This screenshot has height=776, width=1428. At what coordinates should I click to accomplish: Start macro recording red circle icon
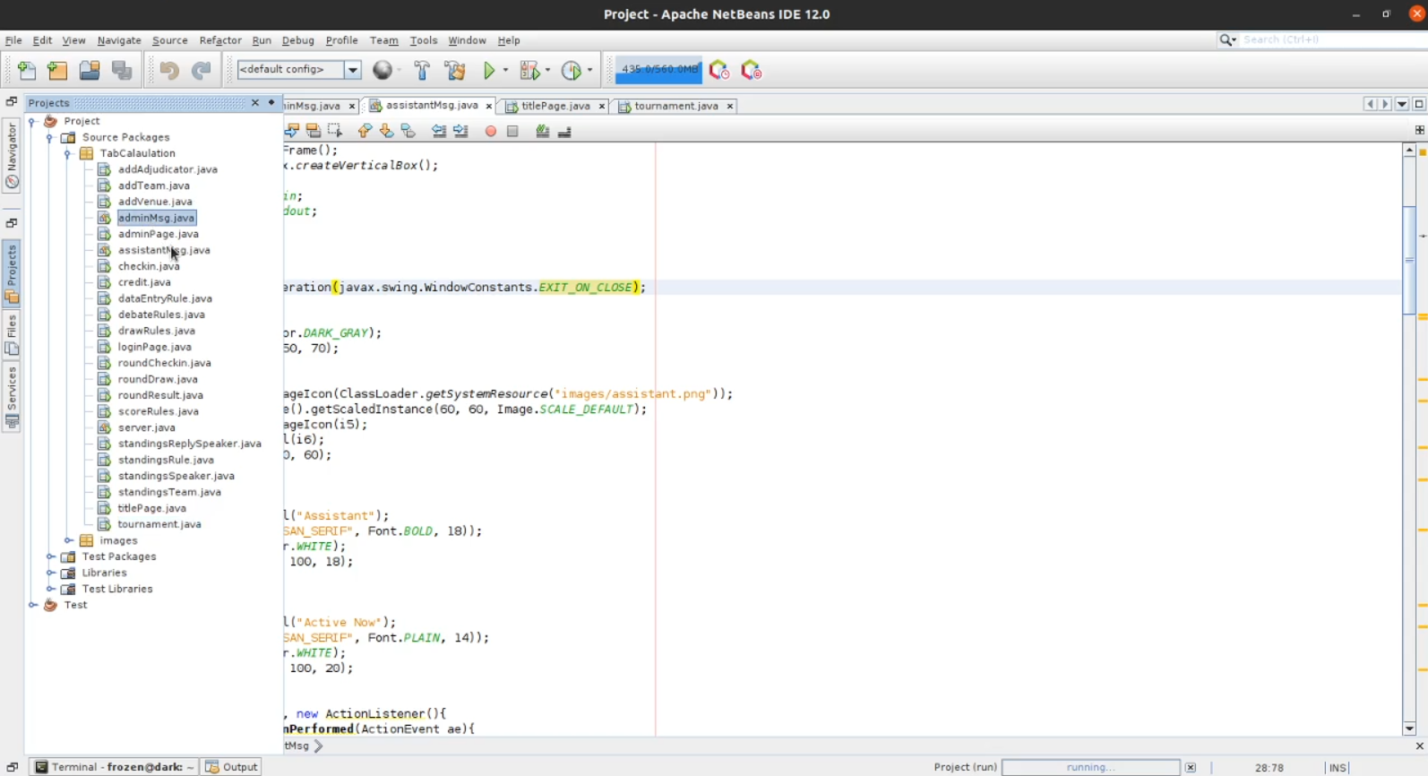(490, 131)
